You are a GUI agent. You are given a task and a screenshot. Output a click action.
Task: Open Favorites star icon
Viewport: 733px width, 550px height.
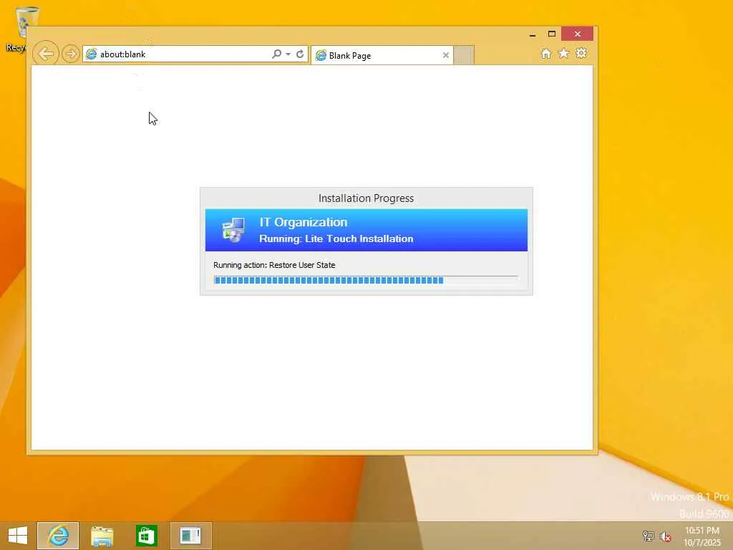click(x=564, y=53)
